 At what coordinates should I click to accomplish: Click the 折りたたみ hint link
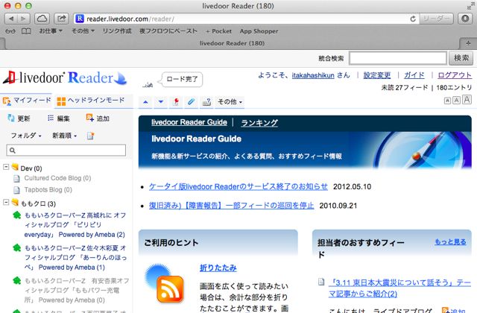[x=218, y=268]
